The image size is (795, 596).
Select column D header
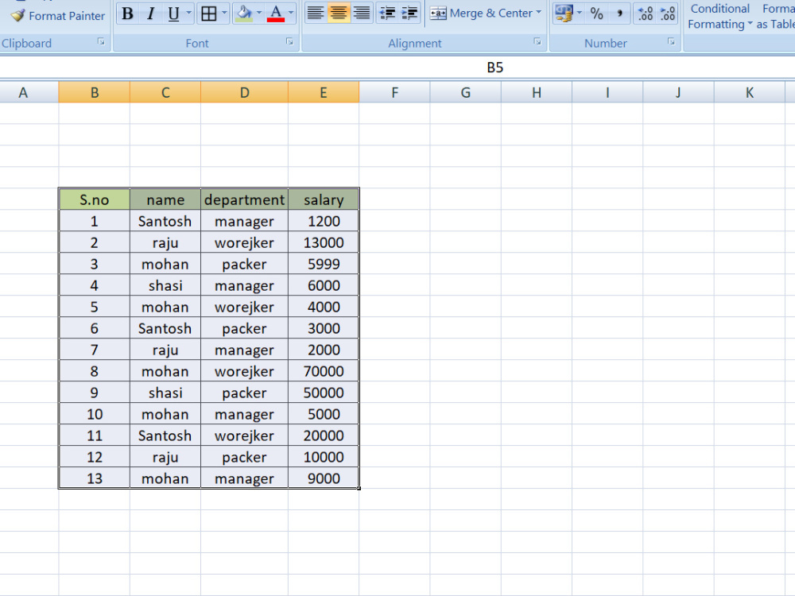(244, 93)
